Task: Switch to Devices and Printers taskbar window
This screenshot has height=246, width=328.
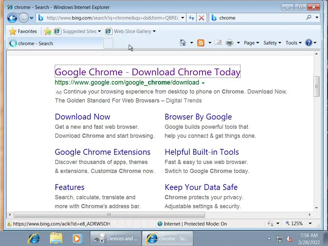Action: [x=116, y=238]
